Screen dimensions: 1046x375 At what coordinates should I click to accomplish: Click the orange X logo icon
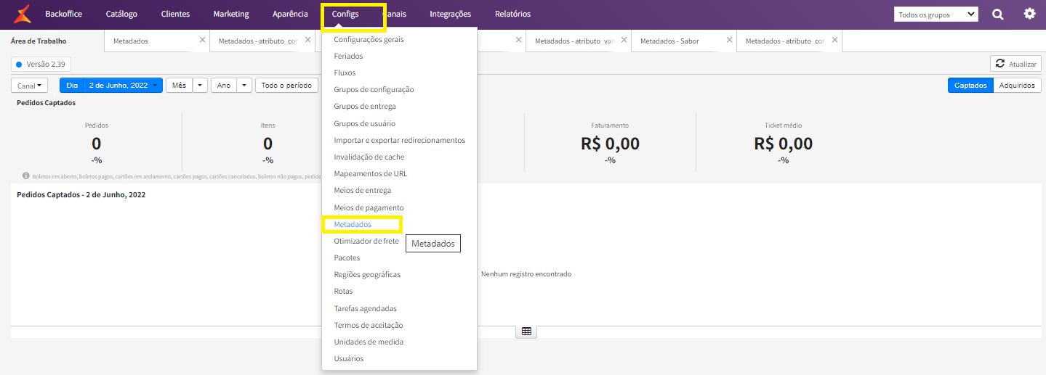[22, 14]
